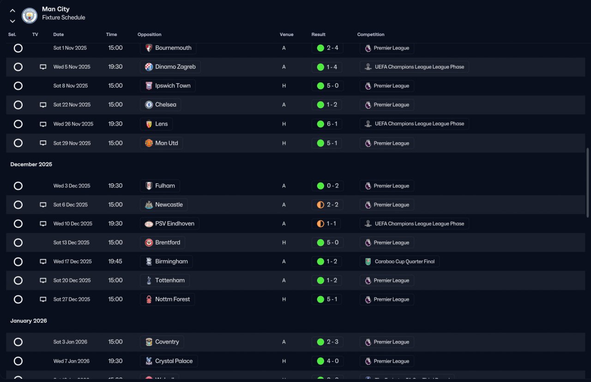The image size is (591, 382).
Task: Click the Champions League icon in Lens row
Action: pos(368,124)
